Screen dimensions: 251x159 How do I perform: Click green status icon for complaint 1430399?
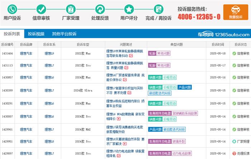234,90
